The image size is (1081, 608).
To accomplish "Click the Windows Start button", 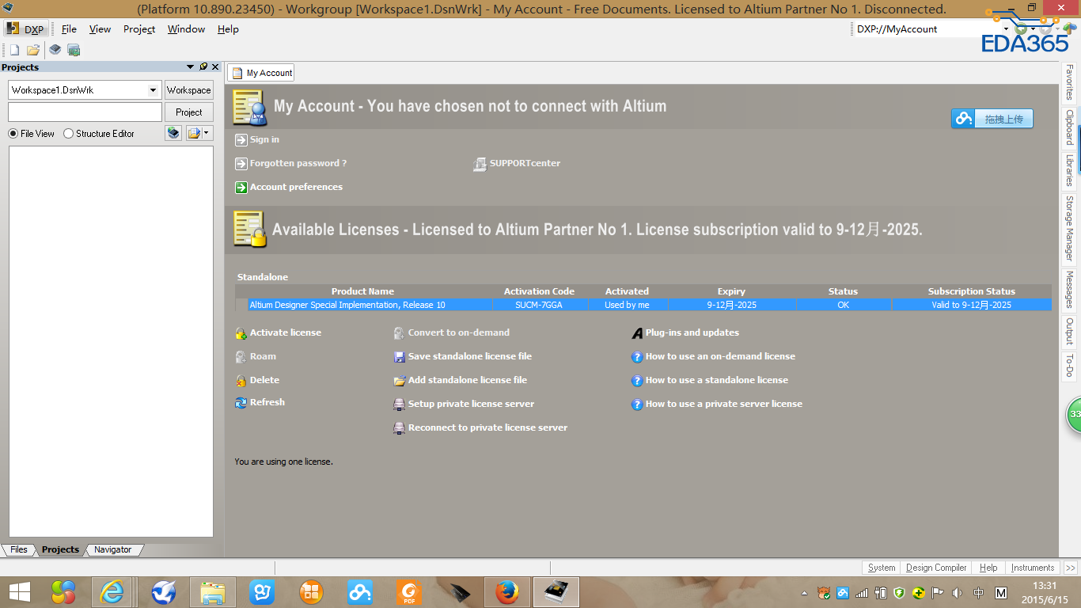I will pyautogui.click(x=19, y=592).
